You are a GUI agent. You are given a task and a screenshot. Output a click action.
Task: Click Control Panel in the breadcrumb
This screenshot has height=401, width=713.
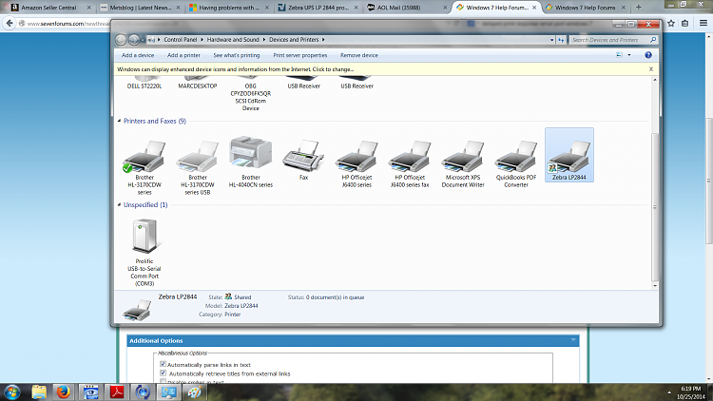coord(181,40)
